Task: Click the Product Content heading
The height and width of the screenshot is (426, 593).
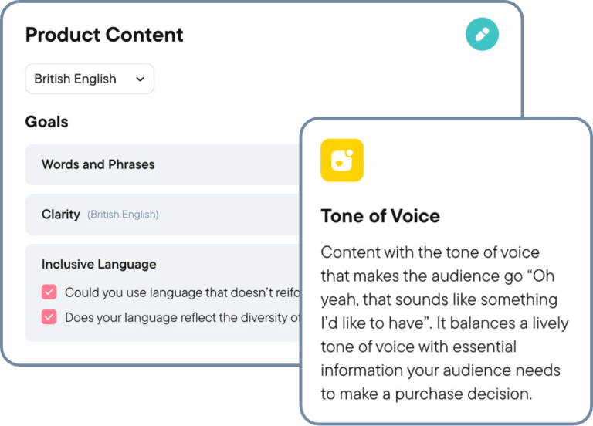Action: pyautogui.click(x=104, y=35)
